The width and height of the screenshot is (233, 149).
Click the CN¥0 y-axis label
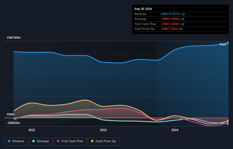pos(11,115)
